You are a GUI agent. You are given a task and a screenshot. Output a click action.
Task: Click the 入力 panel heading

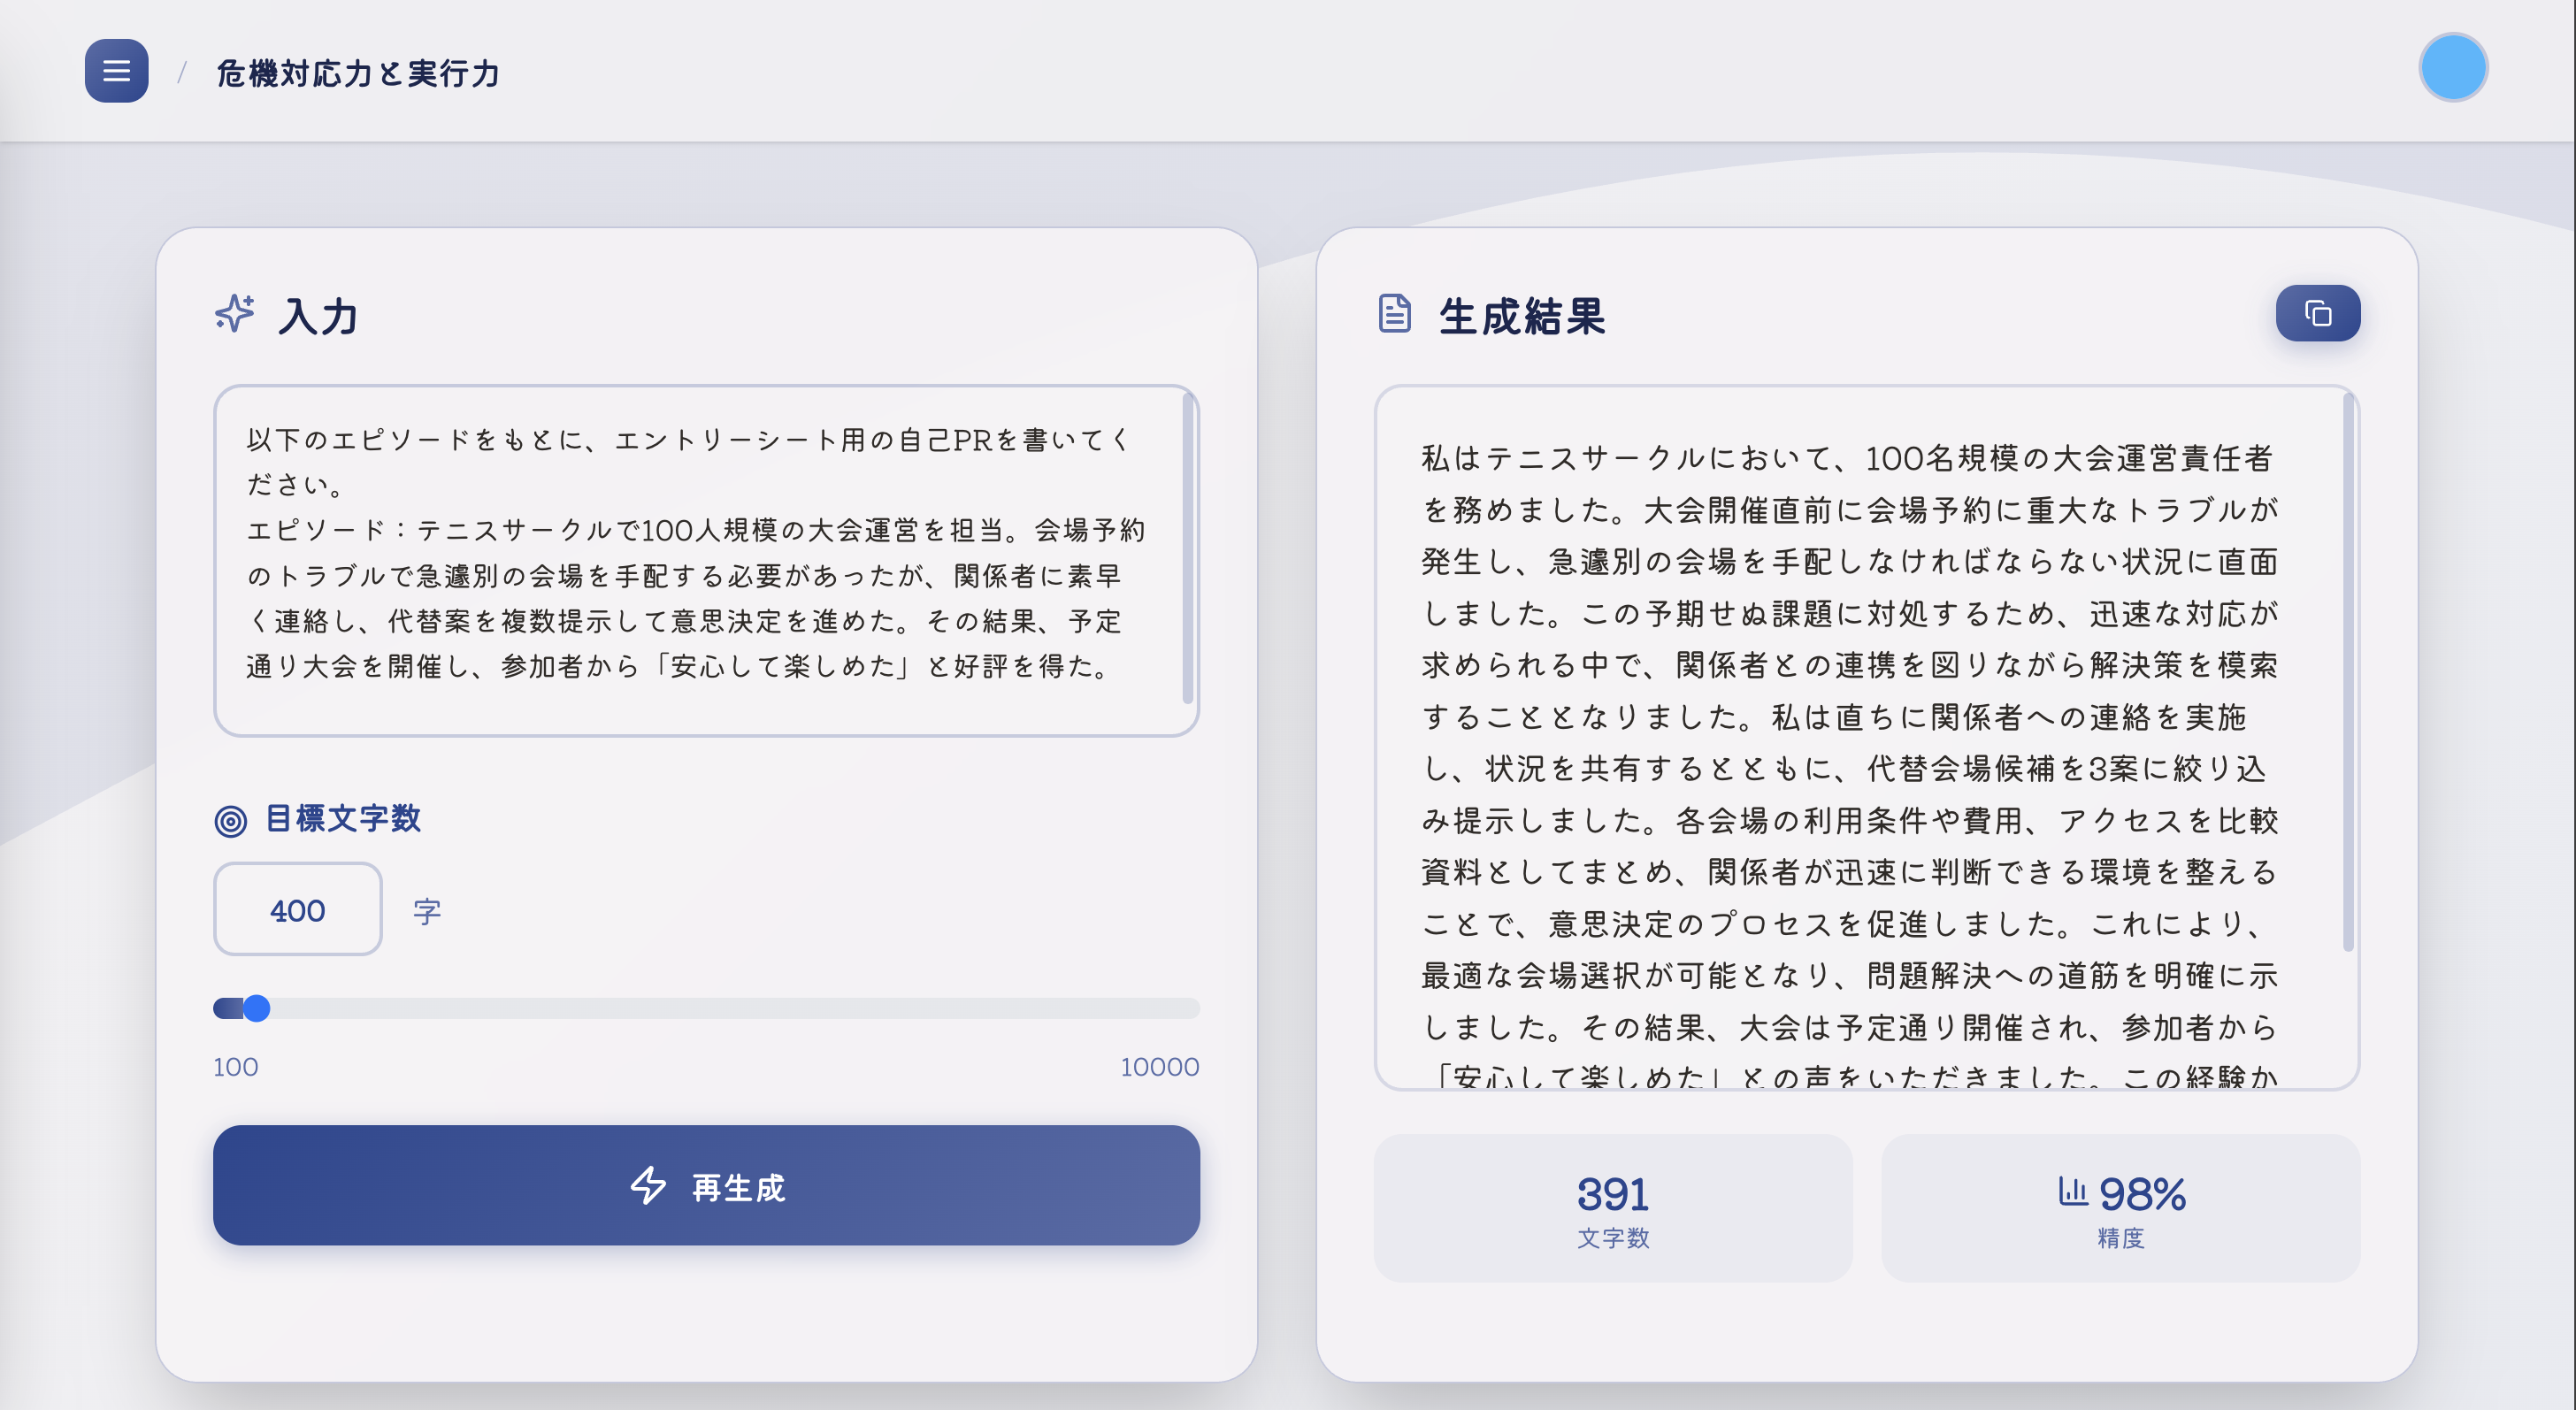tap(318, 318)
